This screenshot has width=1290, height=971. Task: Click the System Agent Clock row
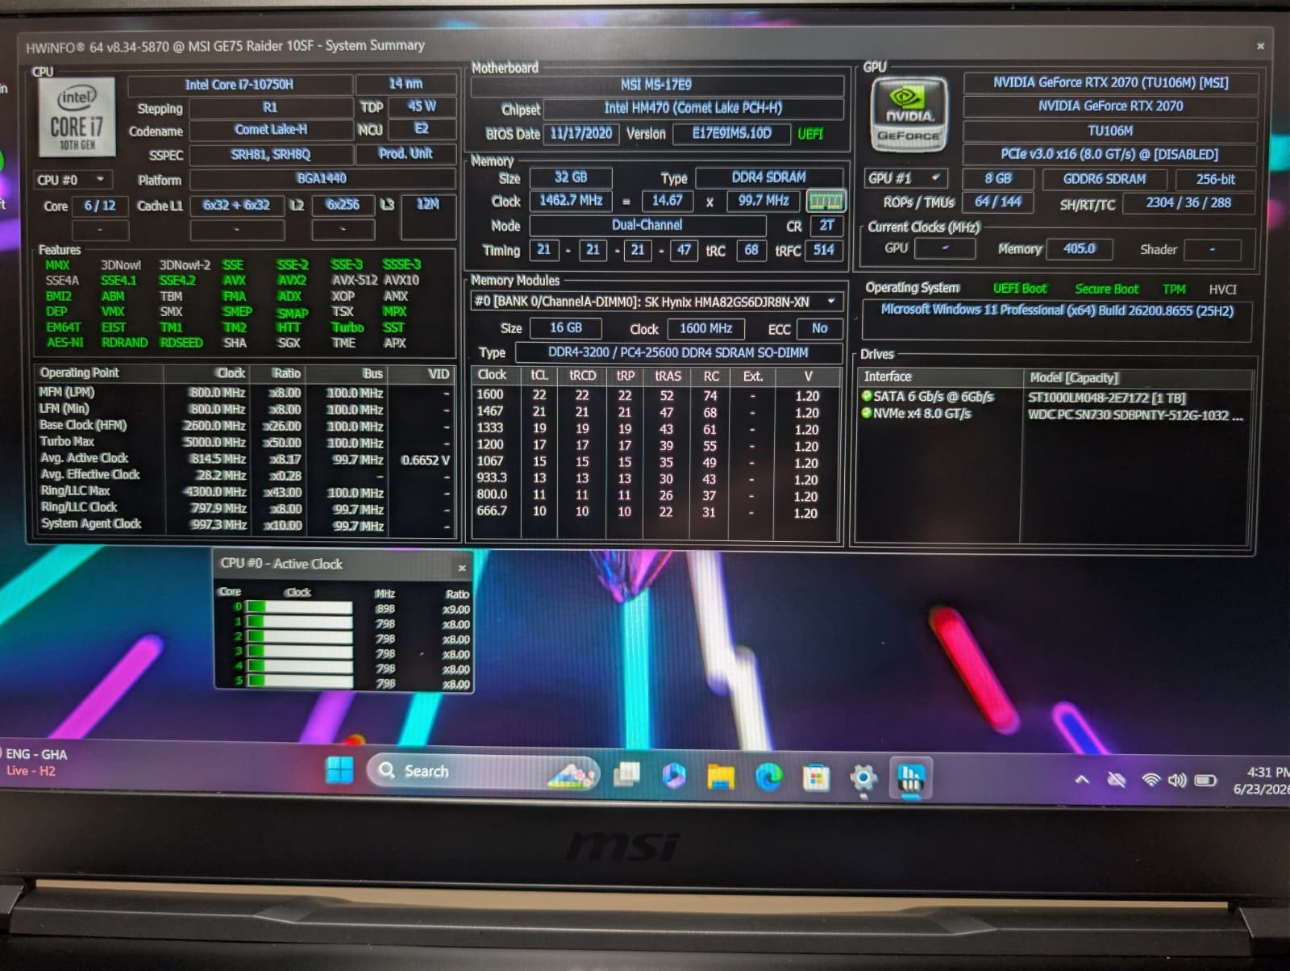(245, 524)
